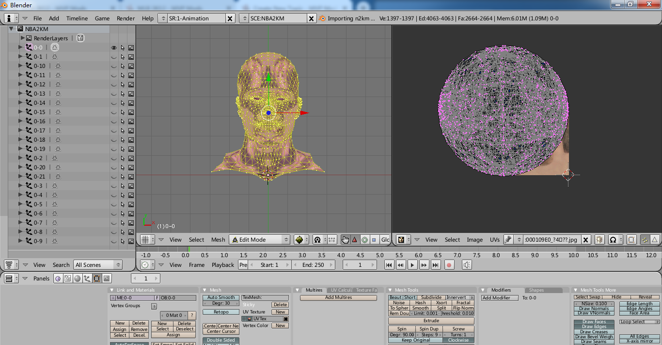The width and height of the screenshot is (662, 345).
Task: Toggle renderability icon for object 0-12
Action: click(x=131, y=84)
